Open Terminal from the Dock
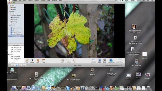The image size is (162, 91). [97, 88]
